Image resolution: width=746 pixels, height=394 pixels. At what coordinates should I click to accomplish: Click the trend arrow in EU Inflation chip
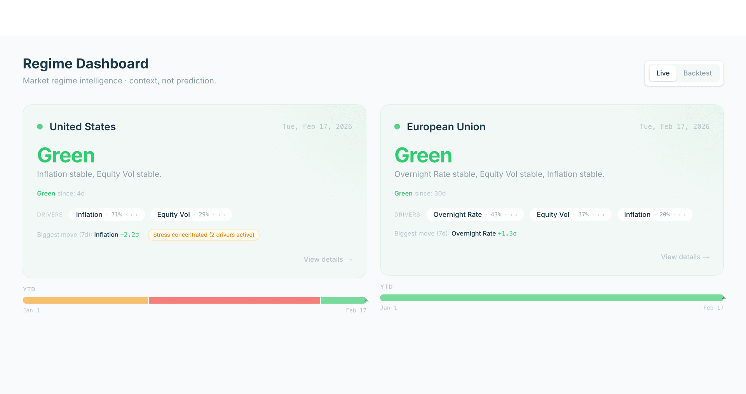pos(682,215)
